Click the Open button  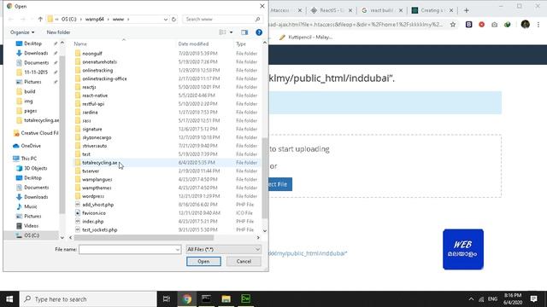[203, 262]
